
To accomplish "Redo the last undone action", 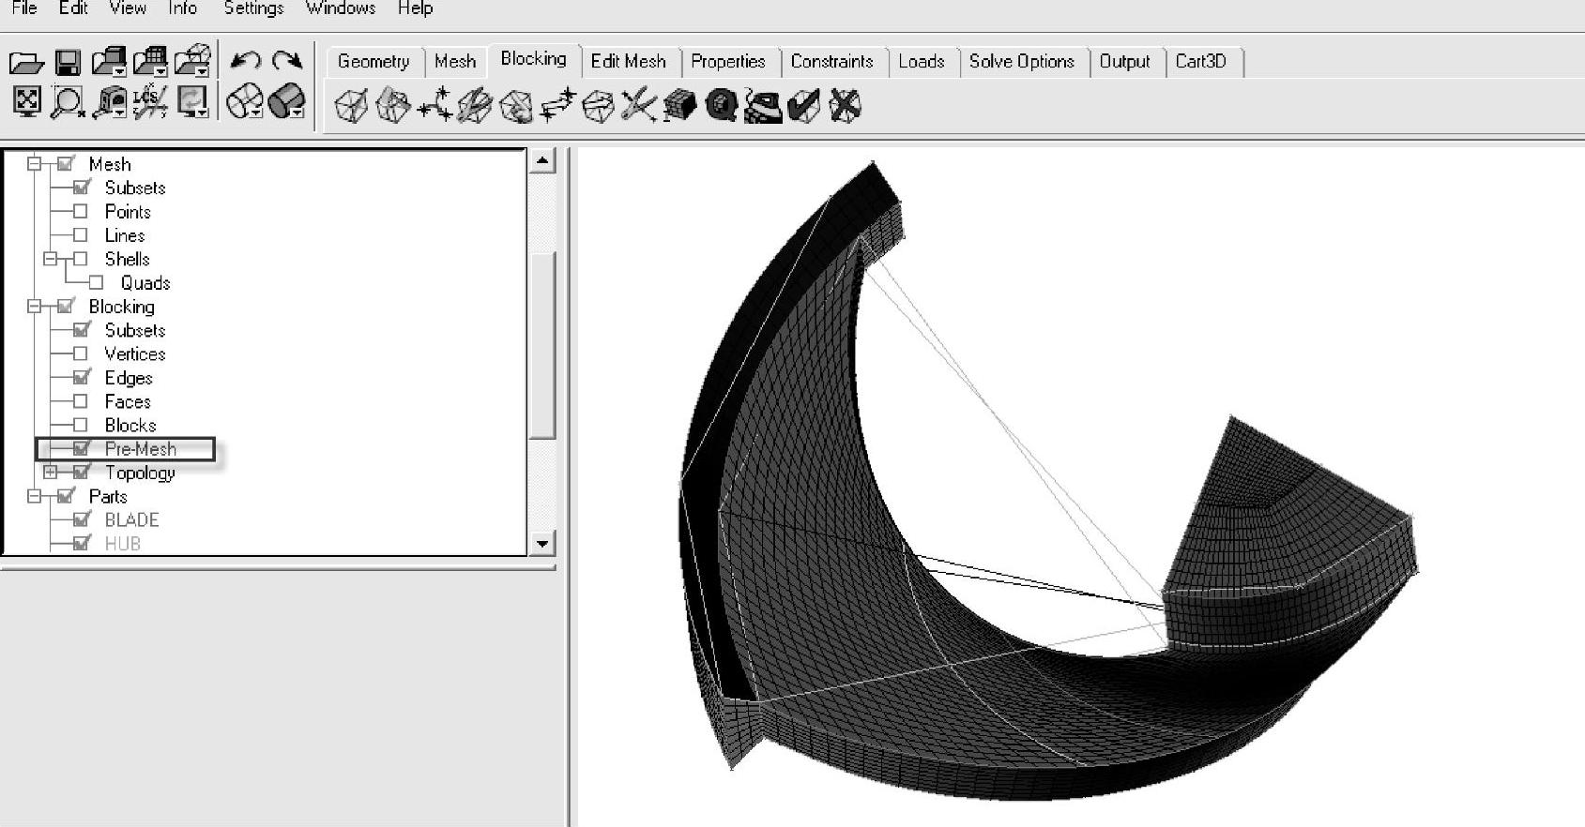I will [x=287, y=61].
